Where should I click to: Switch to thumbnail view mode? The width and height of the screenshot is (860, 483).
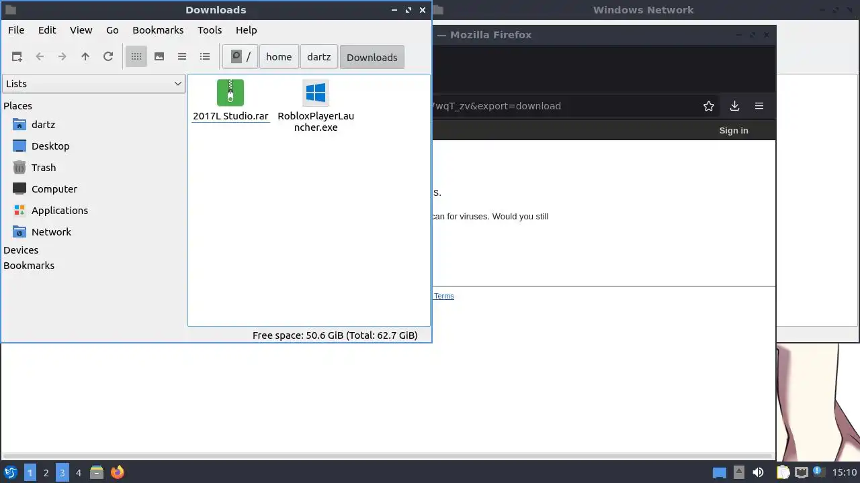[x=159, y=57]
